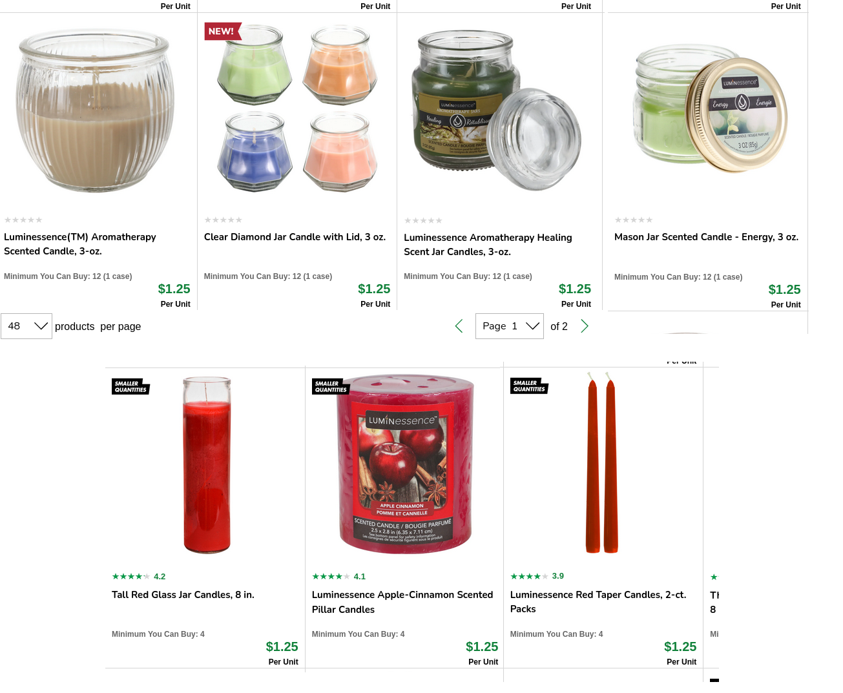The image size is (843, 693).
Task: Open the 48 products per page dropdown
Action: point(26,326)
